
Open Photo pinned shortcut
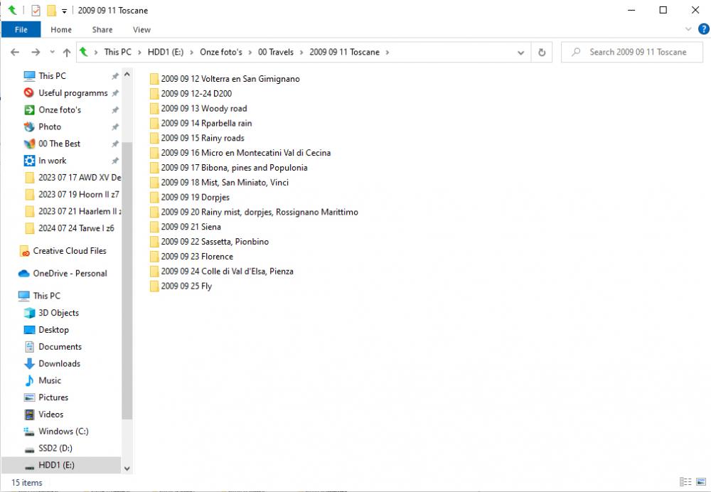click(x=50, y=127)
